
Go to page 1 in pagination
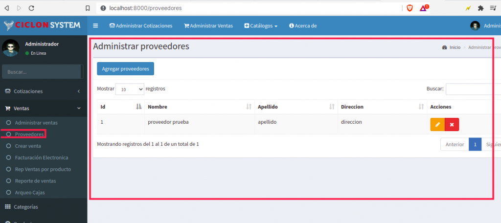point(475,144)
